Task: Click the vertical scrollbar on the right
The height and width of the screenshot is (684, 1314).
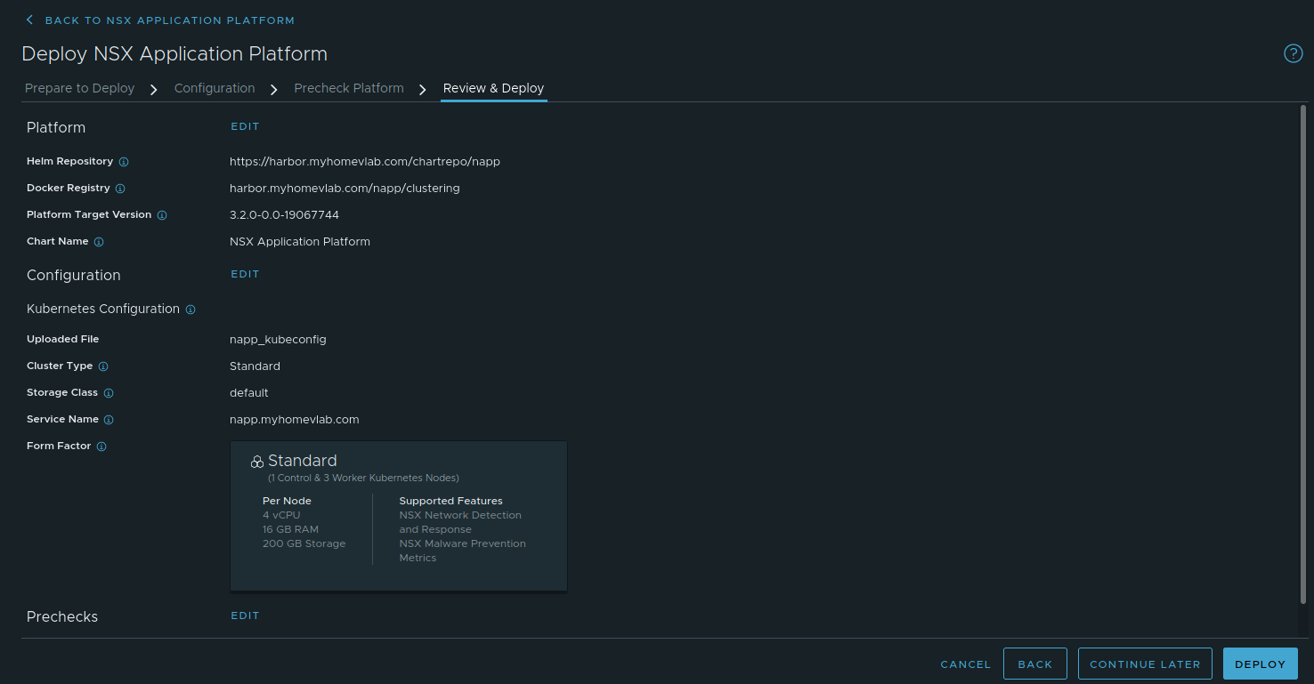Action: (x=1303, y=356)
